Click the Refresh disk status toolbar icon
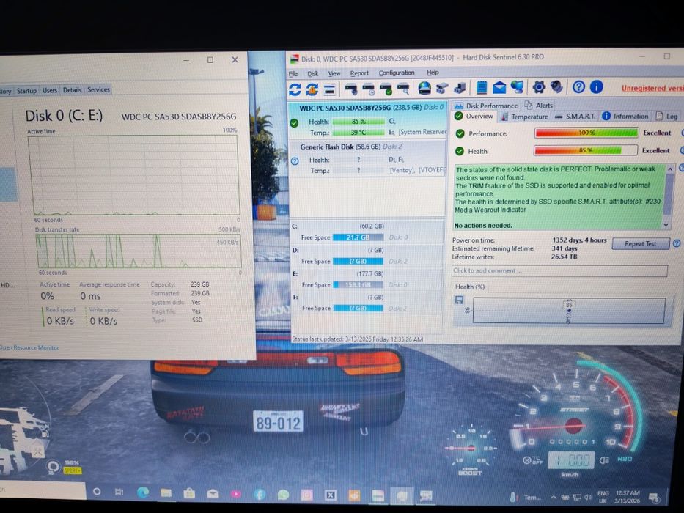Viewport: 684px width, 513px height. point(295,89)
